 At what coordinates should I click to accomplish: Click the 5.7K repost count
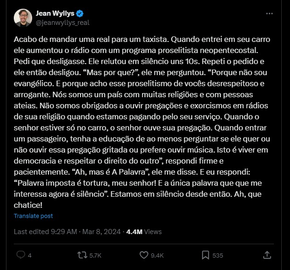point(95,256)
